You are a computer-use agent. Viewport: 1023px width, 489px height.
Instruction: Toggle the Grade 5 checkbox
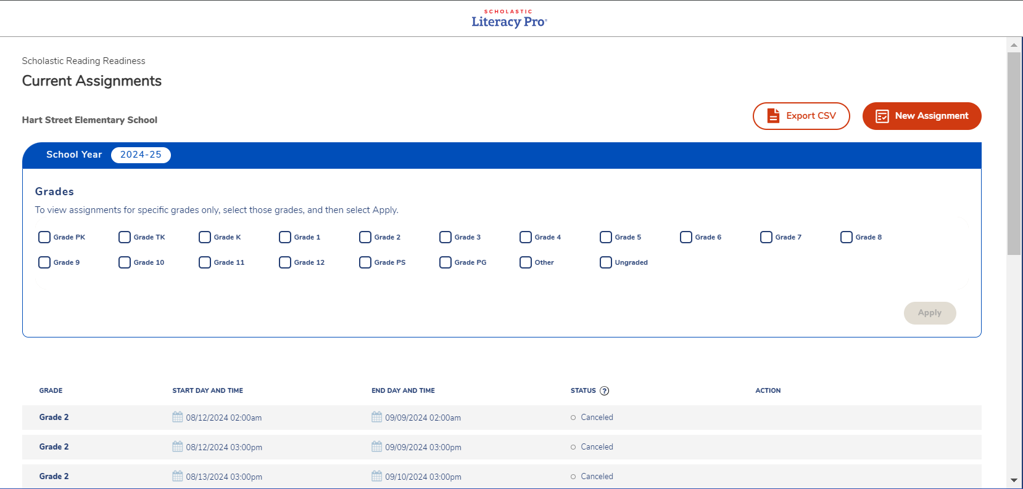pos(606,237)
